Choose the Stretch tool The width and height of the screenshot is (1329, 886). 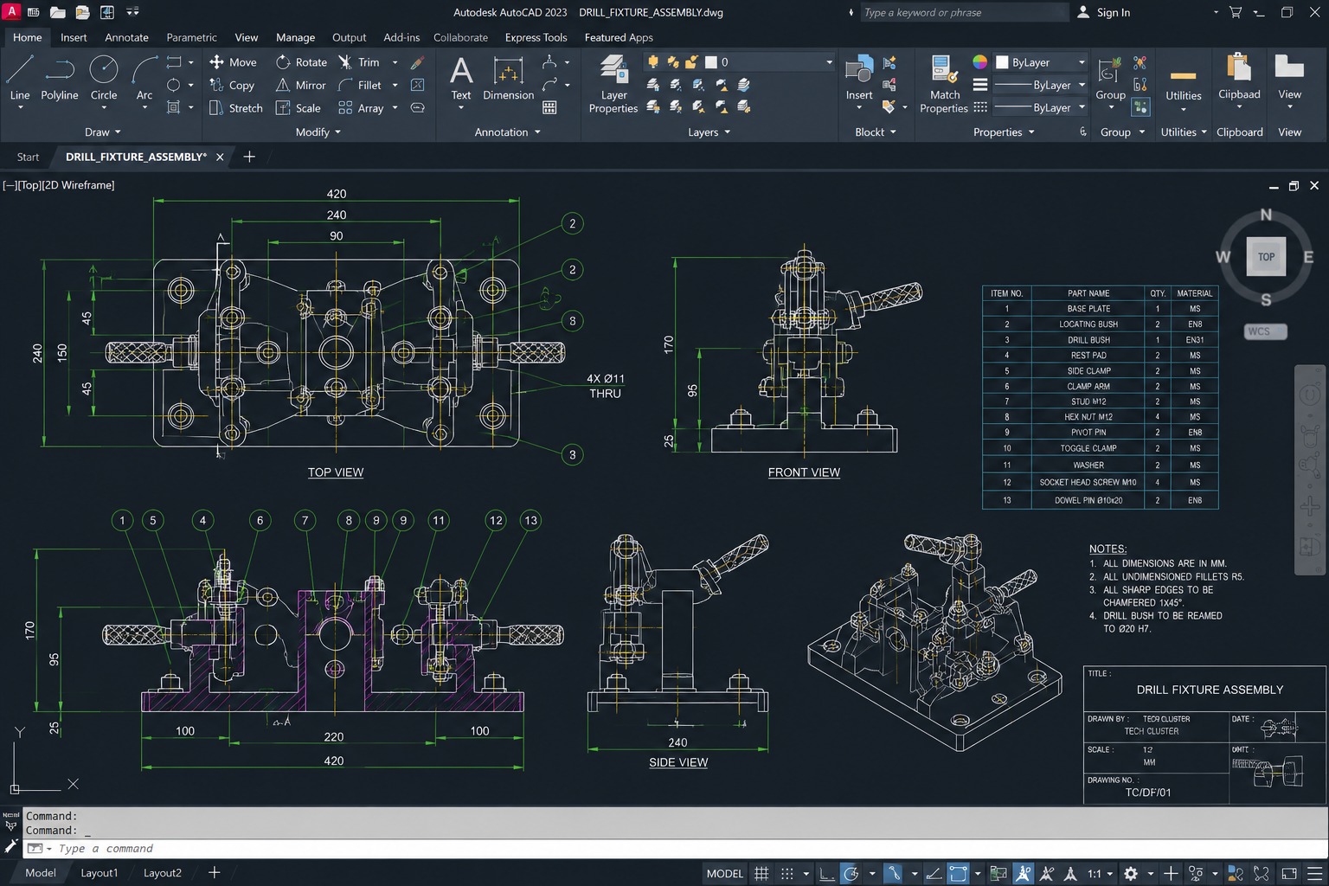(236, 108)
